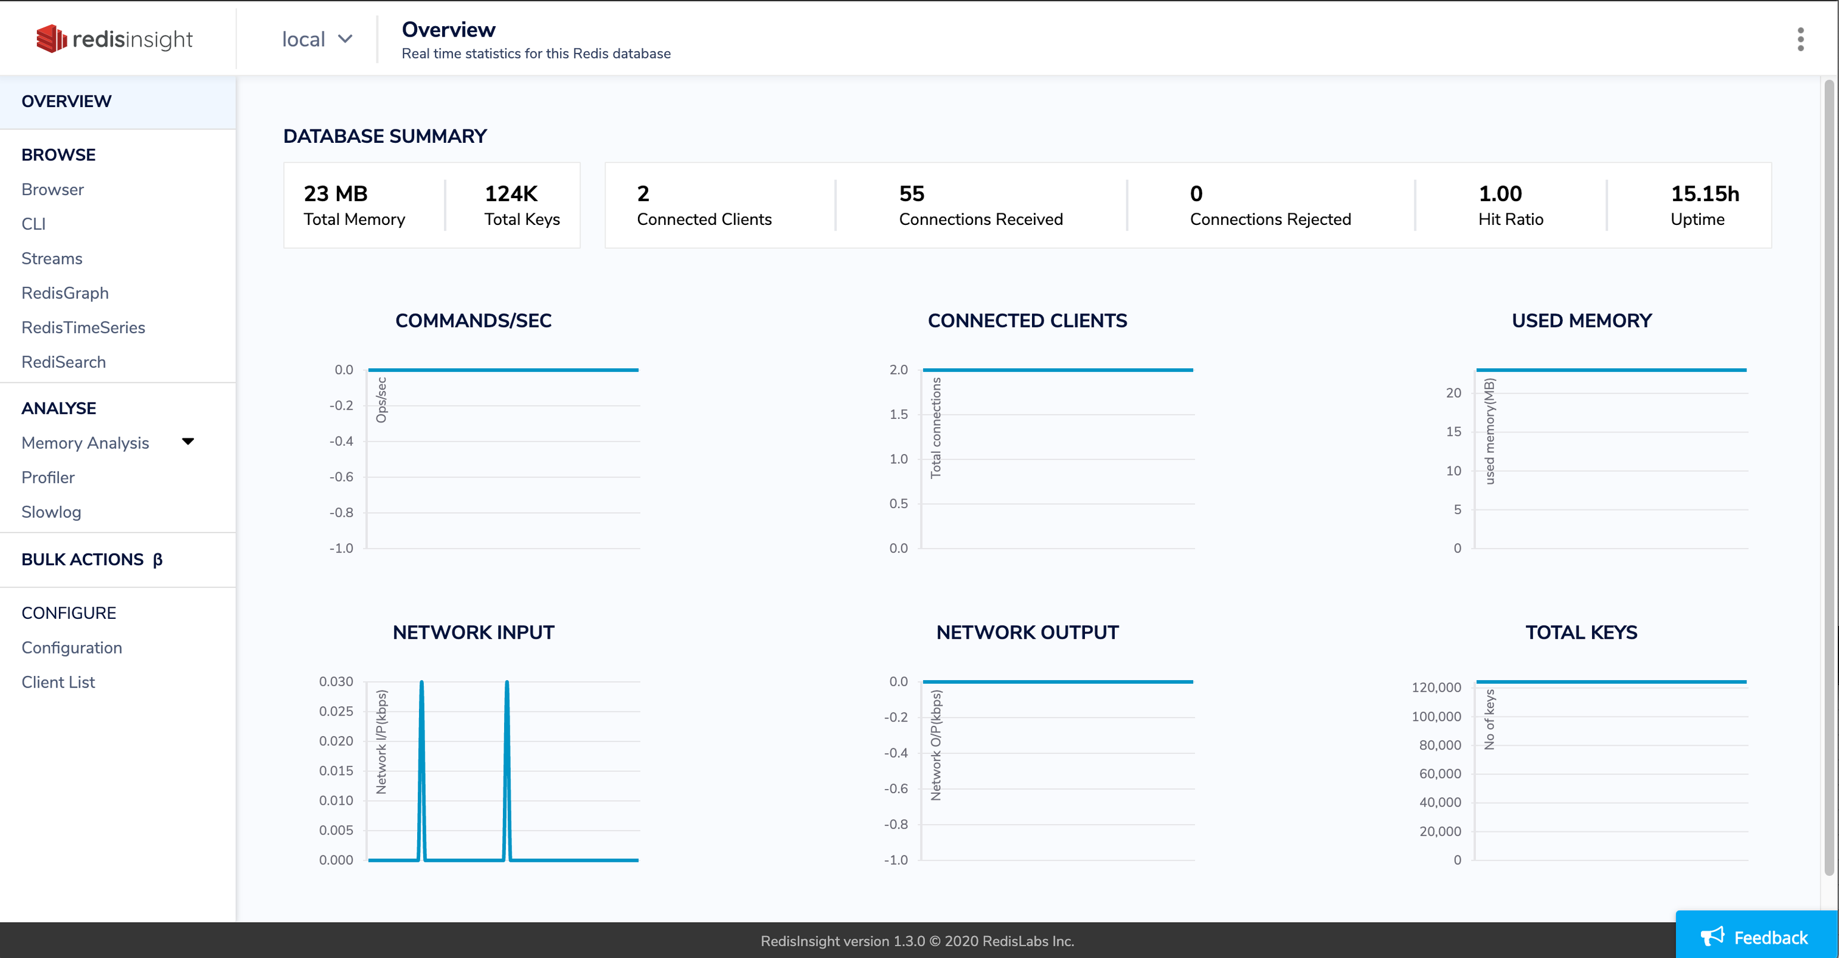This screenshot has width=1839, height=958.
Task: Open Bulk Actions section
Action: [82, 560]
